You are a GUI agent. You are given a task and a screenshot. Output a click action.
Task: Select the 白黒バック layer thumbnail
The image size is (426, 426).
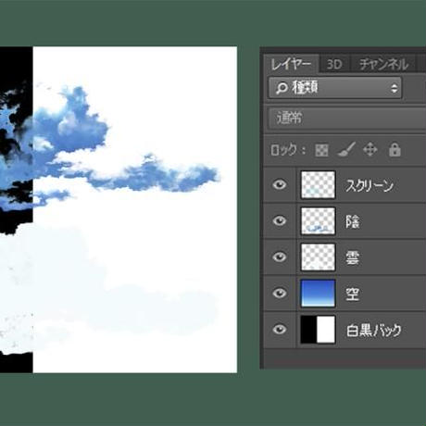pos(318,330)
